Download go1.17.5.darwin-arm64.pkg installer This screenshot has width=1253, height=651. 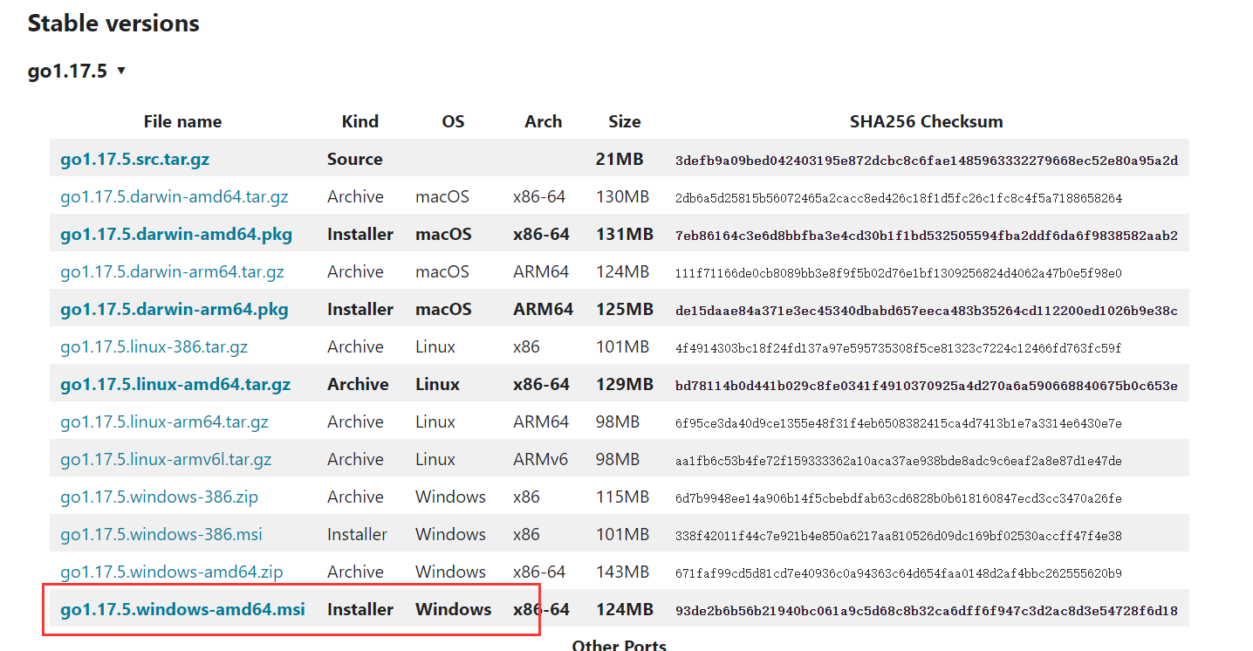174,310
